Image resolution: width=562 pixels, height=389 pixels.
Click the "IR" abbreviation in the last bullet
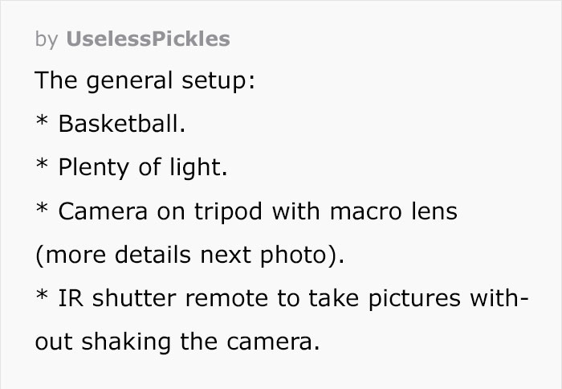click(x=68, y=299)
